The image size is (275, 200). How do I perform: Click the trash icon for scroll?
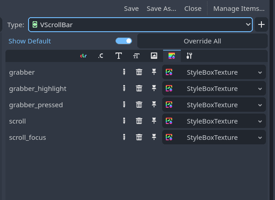tap(139, 121)
